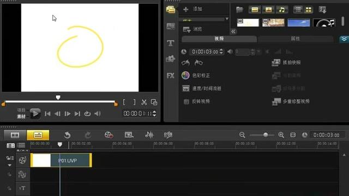This screenshot has height=196, width=349.
Task: Toggle showing videos in library
Action: click(255, 10)
